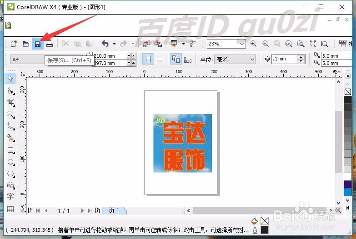This screenshot has height=239, width=356.
Task: Click duplicate distance X 5.0 mm field
Action: point(337,56)
